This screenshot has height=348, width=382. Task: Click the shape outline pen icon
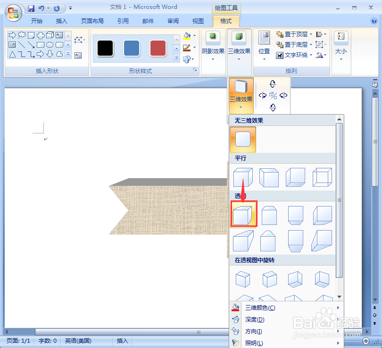tap(187, 48)
